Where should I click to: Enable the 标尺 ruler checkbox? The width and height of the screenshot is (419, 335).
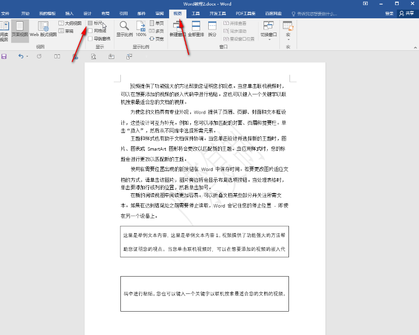coord(96,23)
